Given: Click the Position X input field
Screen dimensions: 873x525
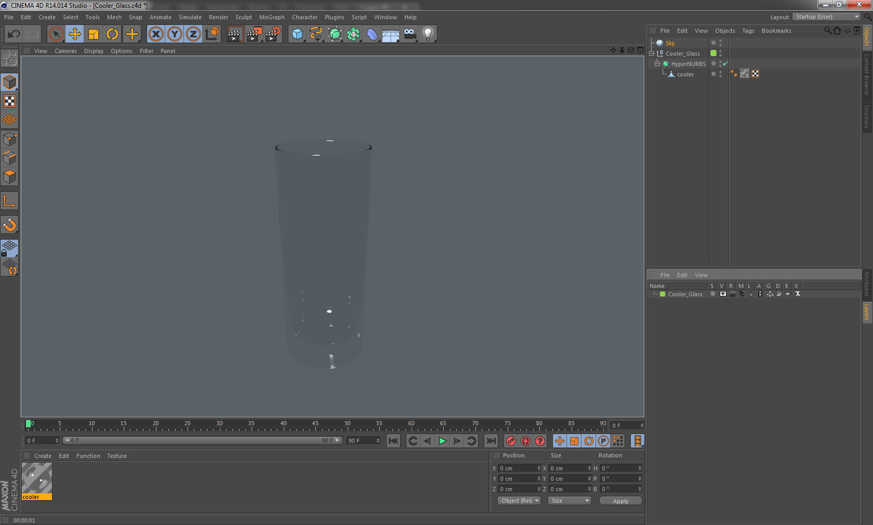Looking at the screenshot, I should tap(520, 468).
